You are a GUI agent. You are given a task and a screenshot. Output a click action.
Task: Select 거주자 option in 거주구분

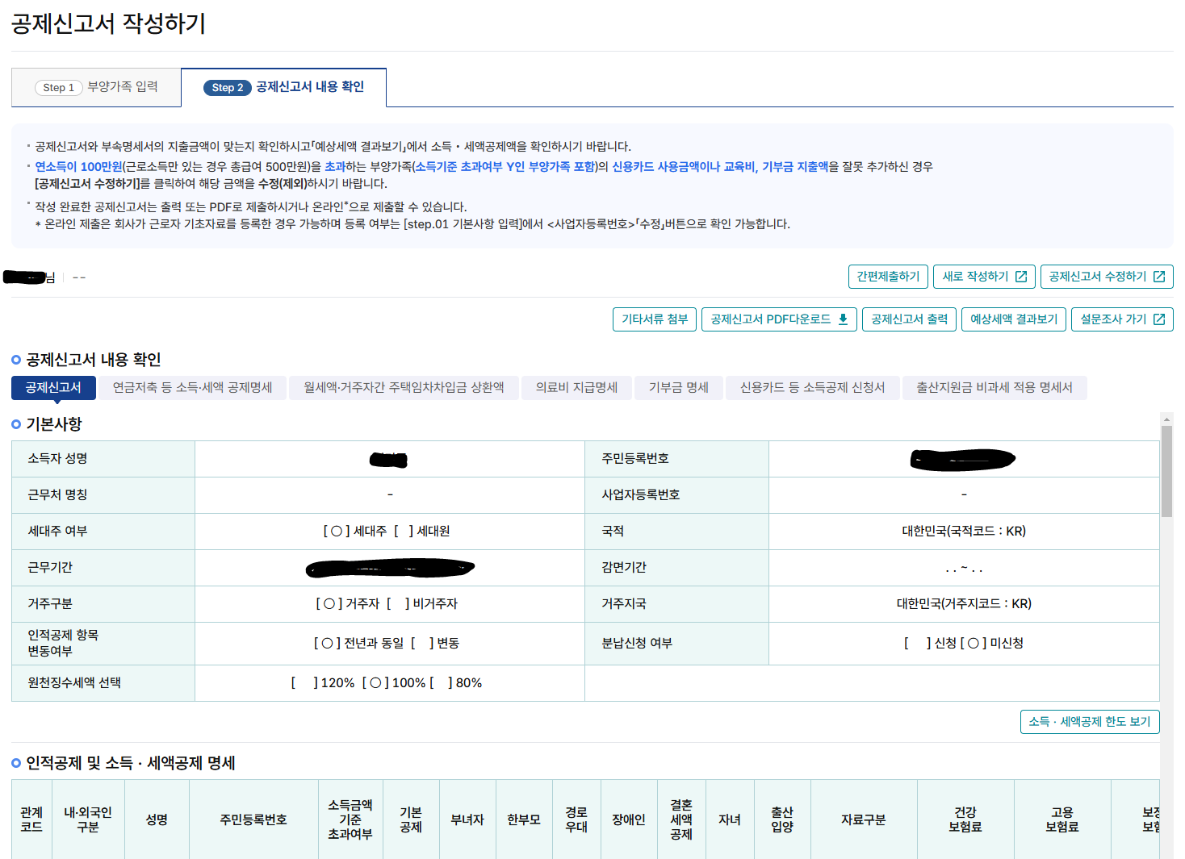coord(348,604)
